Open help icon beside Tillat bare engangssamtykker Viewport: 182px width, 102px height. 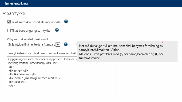point(57,30)
